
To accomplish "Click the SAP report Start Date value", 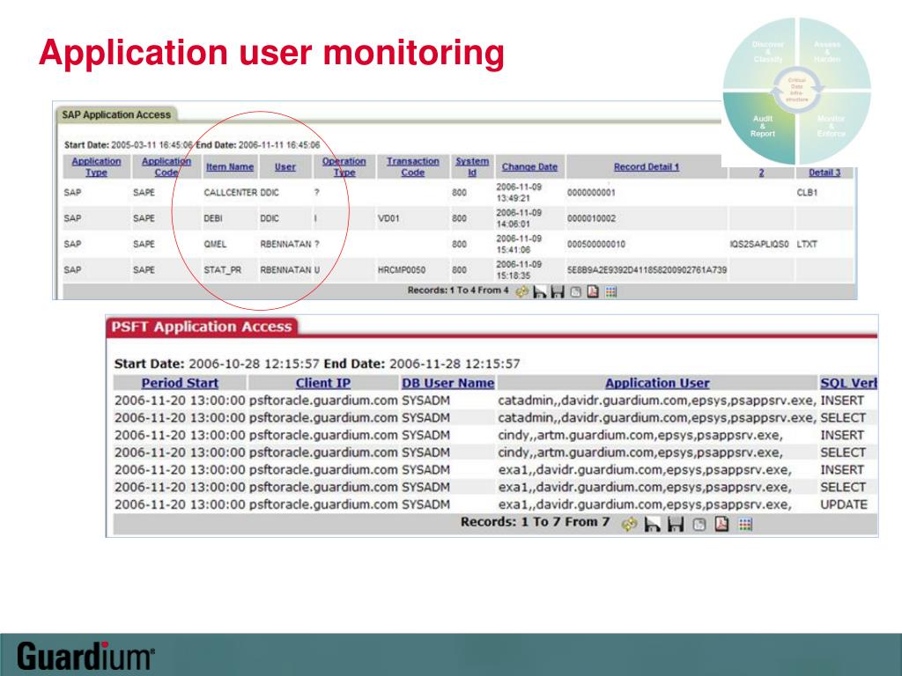I will [152, 145].
